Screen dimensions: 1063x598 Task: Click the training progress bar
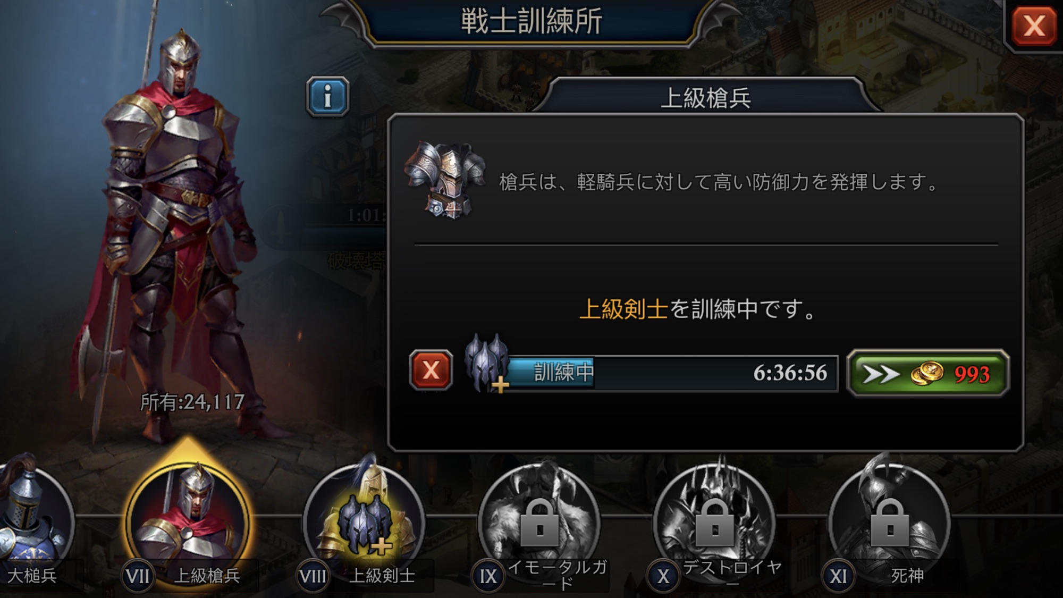click(672, 373)
